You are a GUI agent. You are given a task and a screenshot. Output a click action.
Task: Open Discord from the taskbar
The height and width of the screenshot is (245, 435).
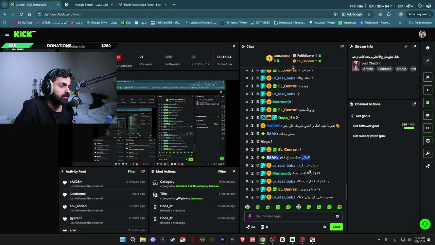[x=153, y=240]
